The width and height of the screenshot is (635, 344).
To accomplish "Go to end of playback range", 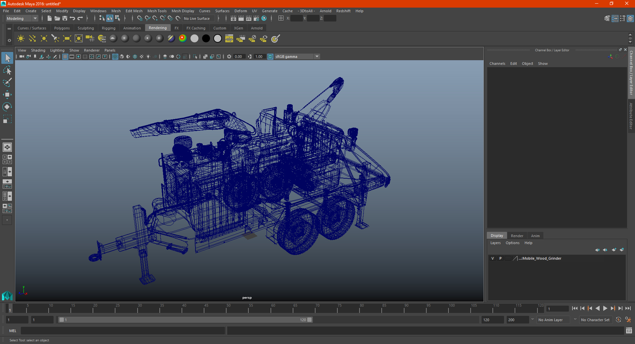I will pyautogui.click(x=628, y=308).
